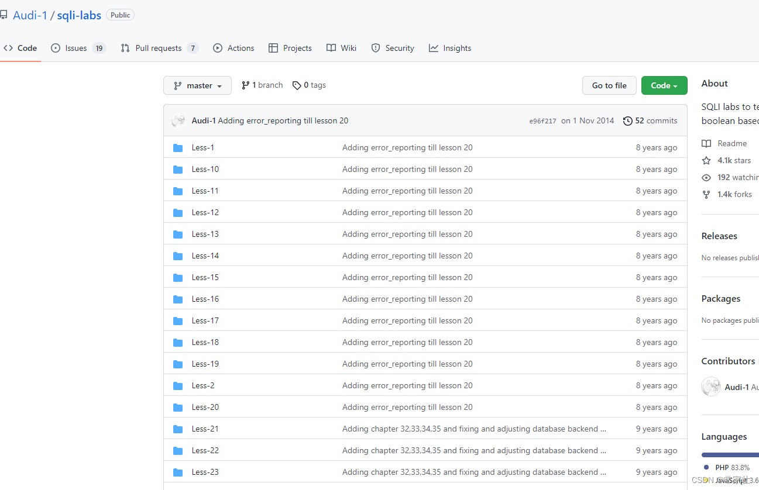This screenshot has height=490, width=759.
Task: View the Insights tab
Action: coord(450,49)
